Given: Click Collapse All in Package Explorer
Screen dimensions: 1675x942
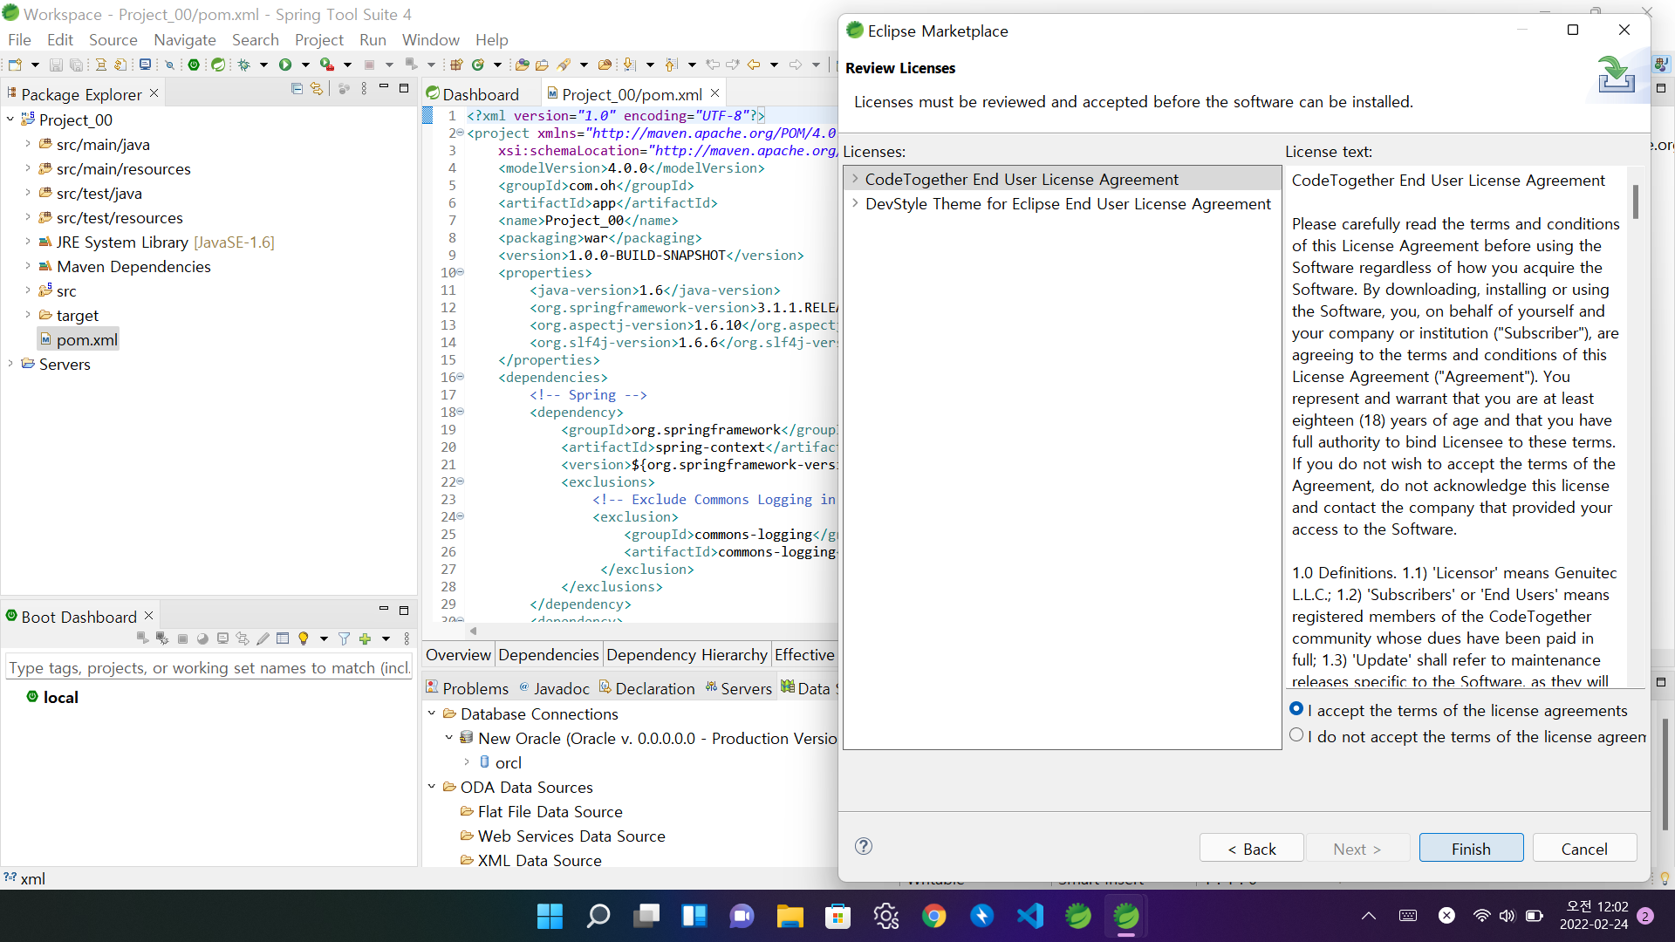Looking at the screenshot, I should [x=297, y=89].
